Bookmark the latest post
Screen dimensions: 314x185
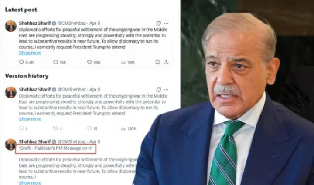point(157,62)
